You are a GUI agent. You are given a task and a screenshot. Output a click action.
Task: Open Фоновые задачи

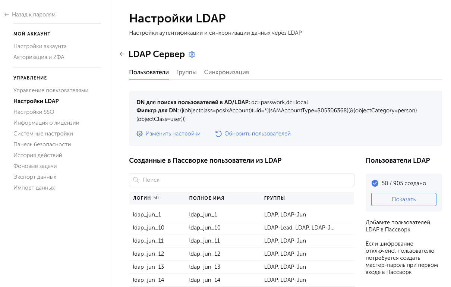(35, 166)
